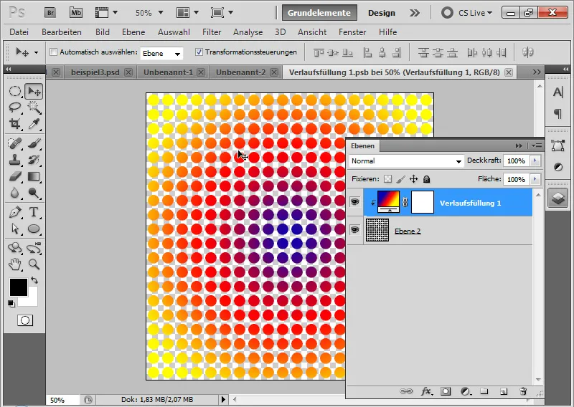Click the black foreground color swatch
574x407 pixels.
click(x=19, y=287)
